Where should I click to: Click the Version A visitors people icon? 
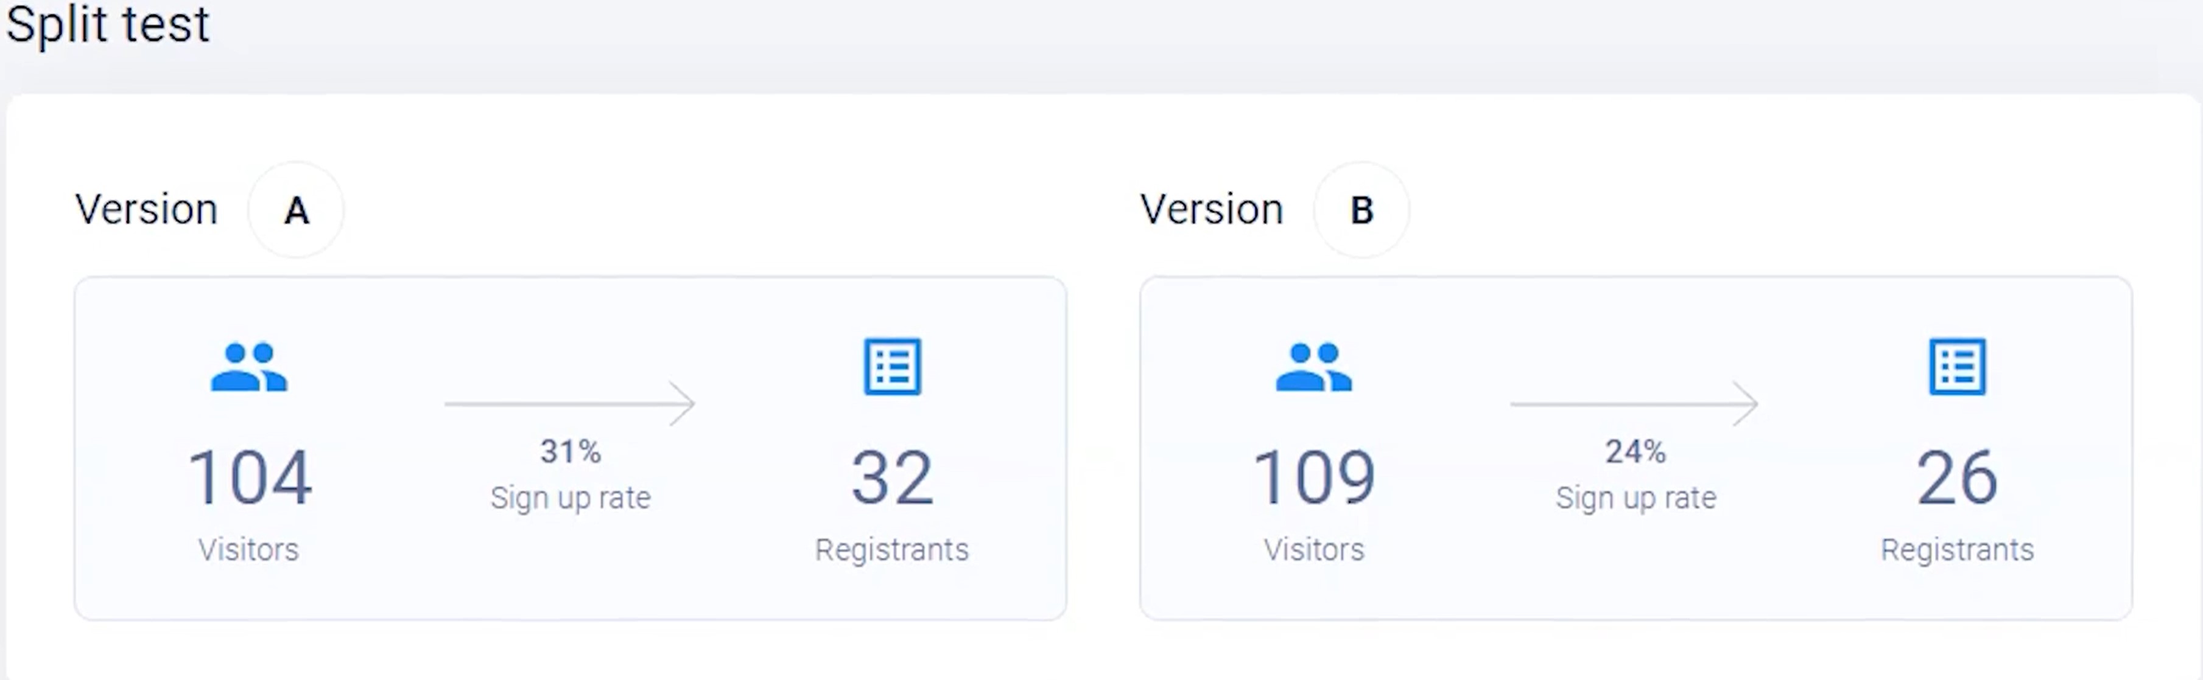pyautogui.click(x=249, y=367)
